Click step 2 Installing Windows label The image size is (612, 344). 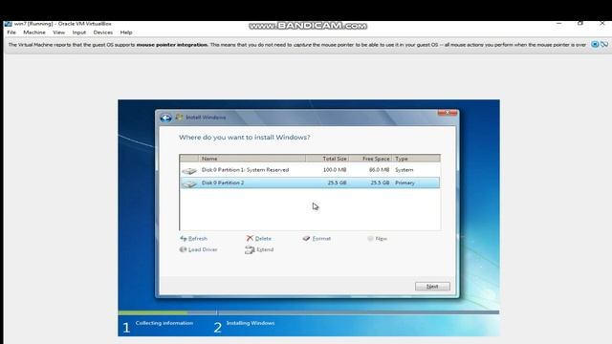[x=251, y=323]
